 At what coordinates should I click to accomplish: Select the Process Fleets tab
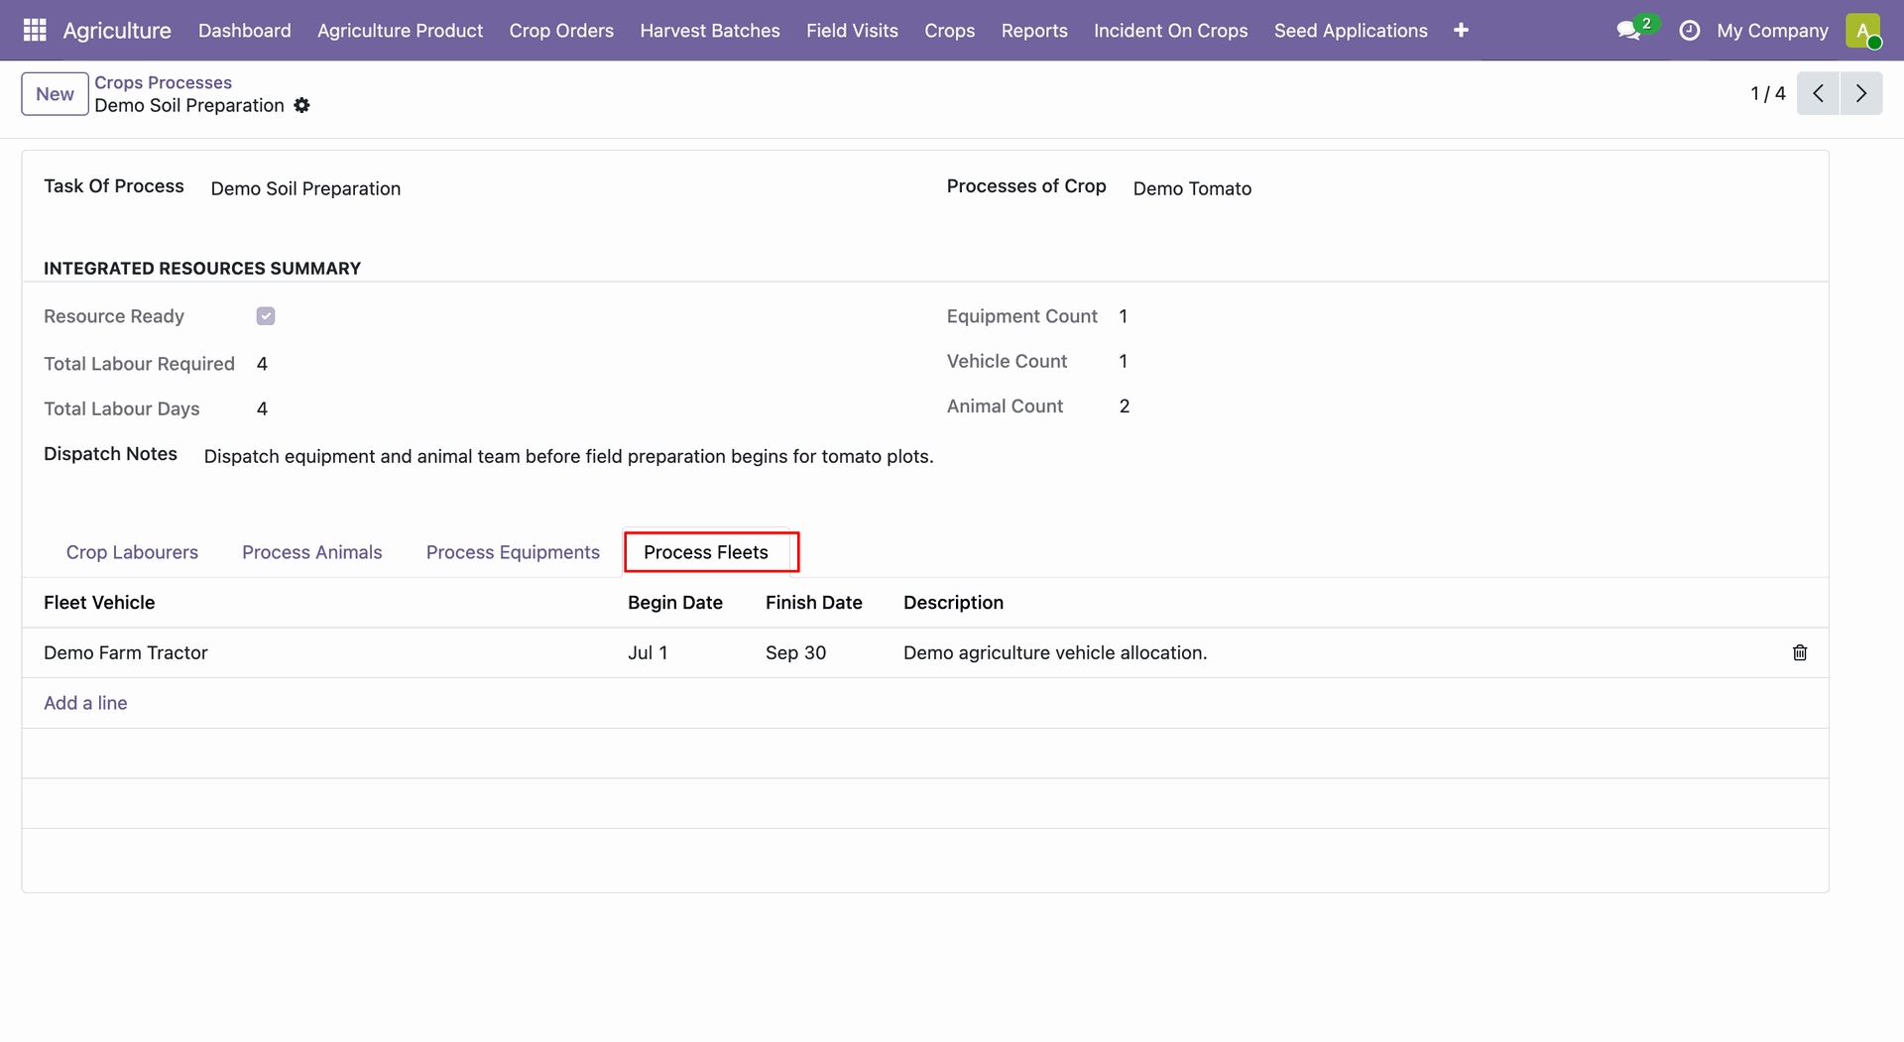click(x=706, y=552)
